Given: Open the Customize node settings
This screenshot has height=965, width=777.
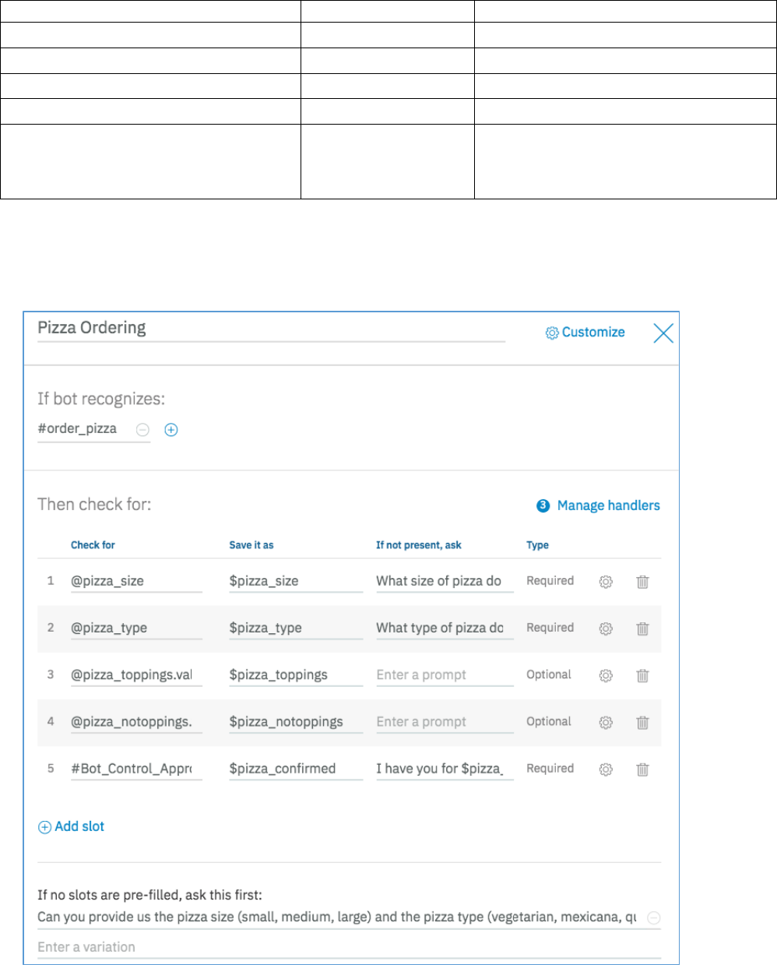Looking at the screenshot, I should (x=585, y=333).
